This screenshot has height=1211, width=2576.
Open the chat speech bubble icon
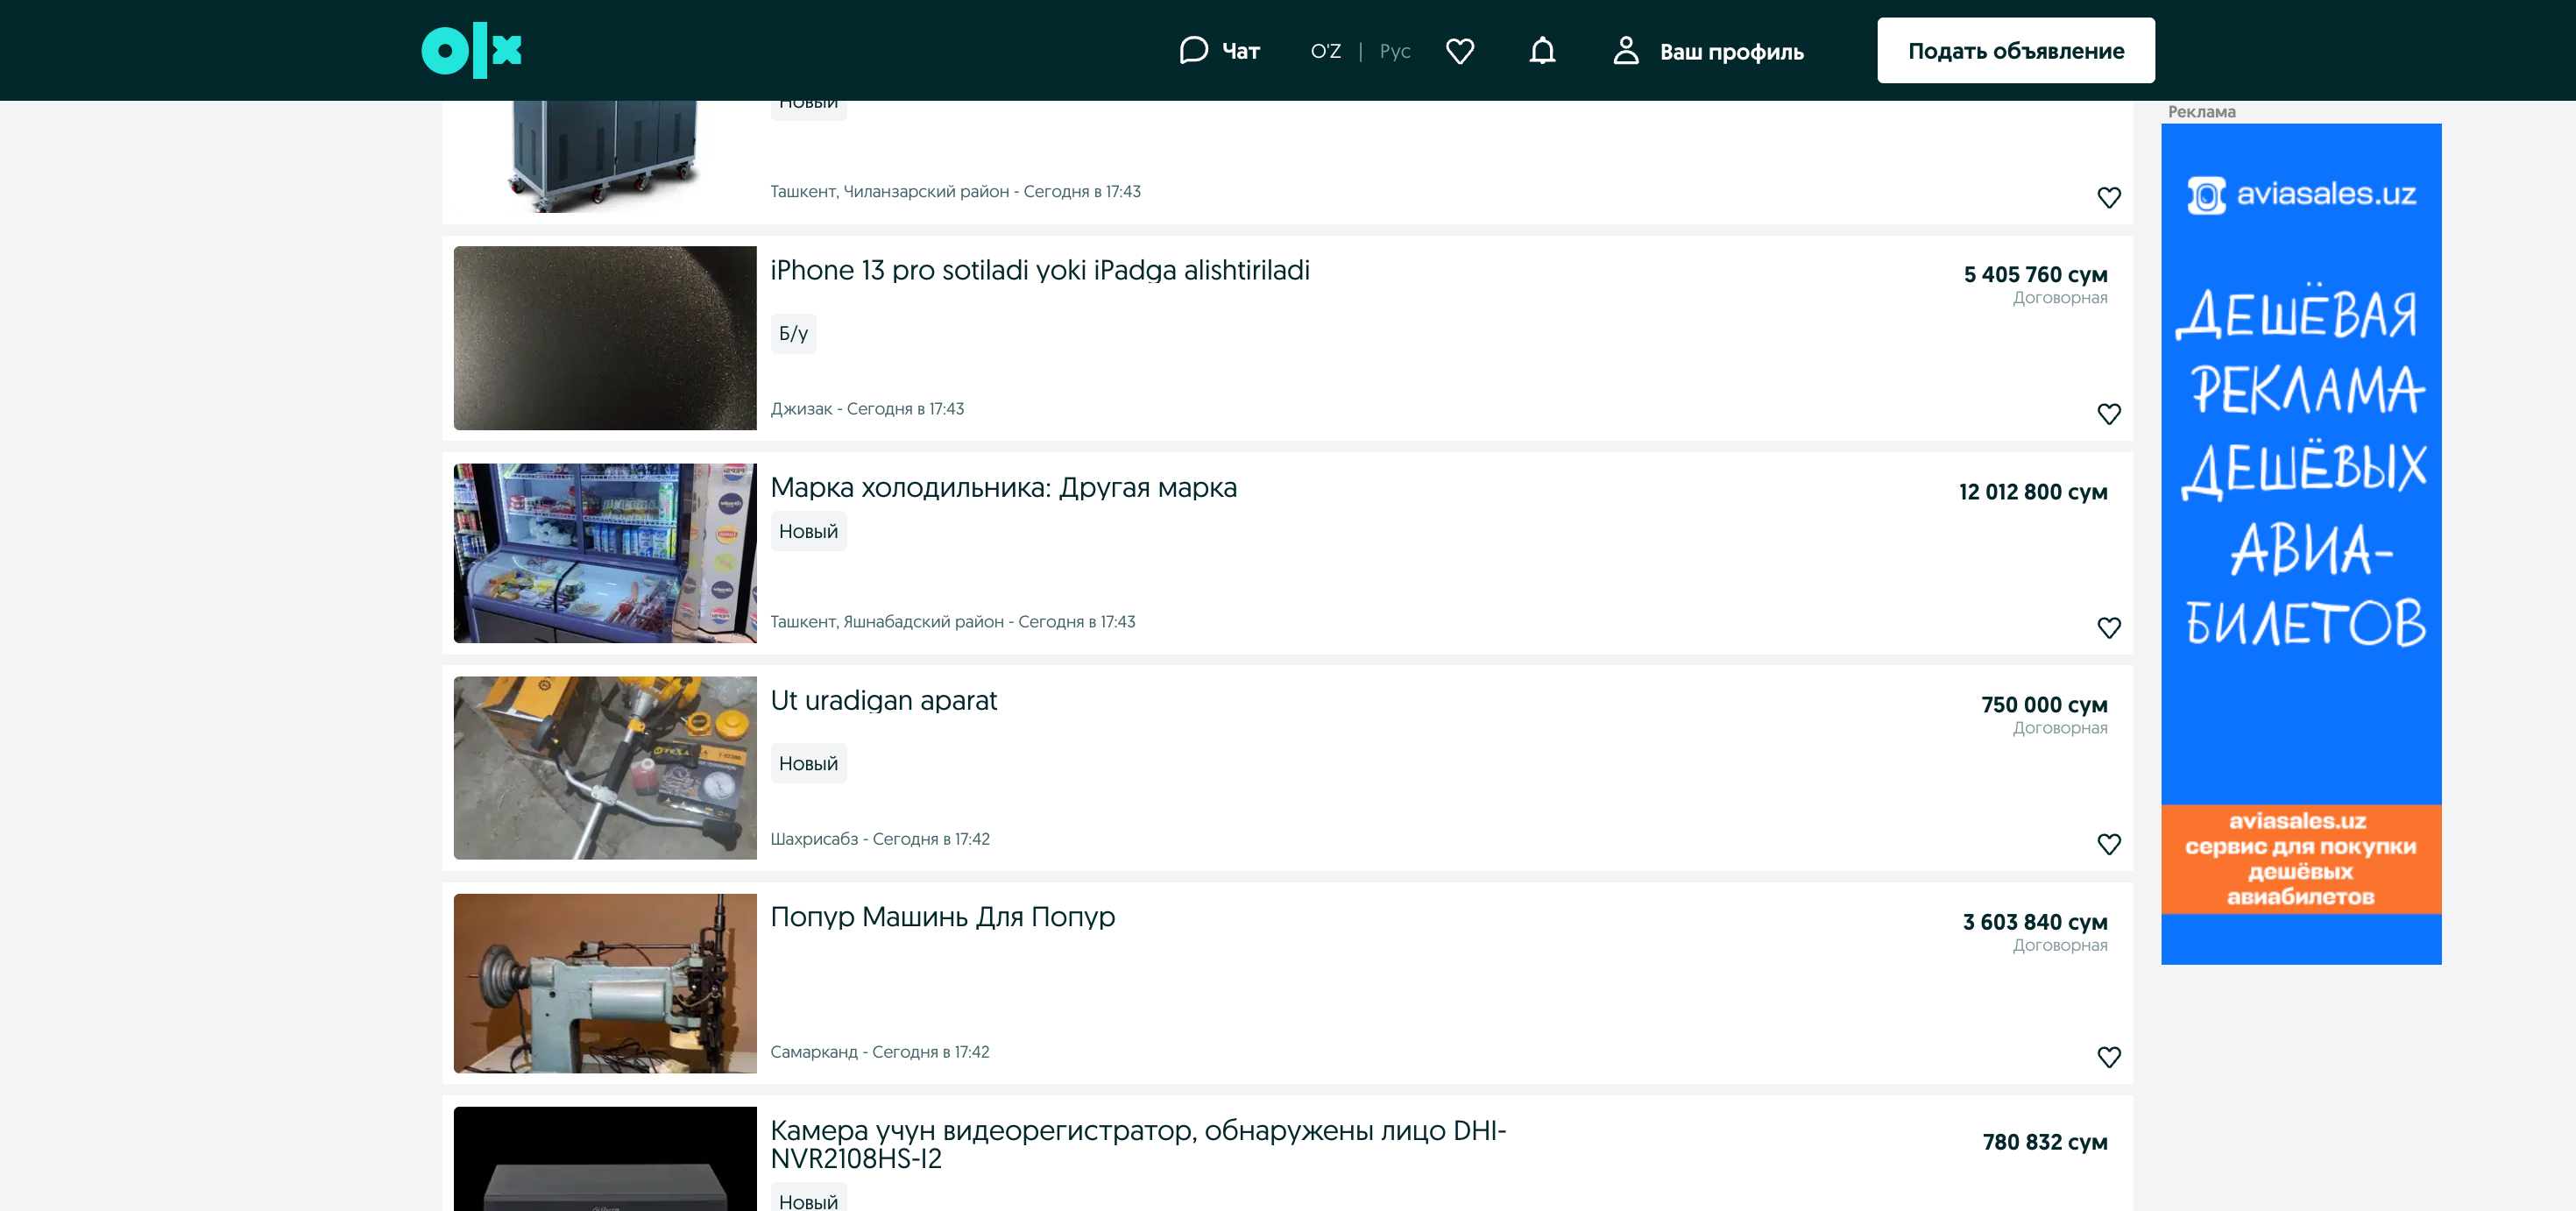tap(1193, 50)
